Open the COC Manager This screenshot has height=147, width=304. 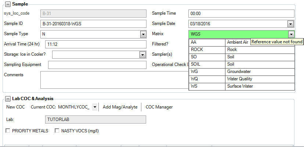coord(159,107)
